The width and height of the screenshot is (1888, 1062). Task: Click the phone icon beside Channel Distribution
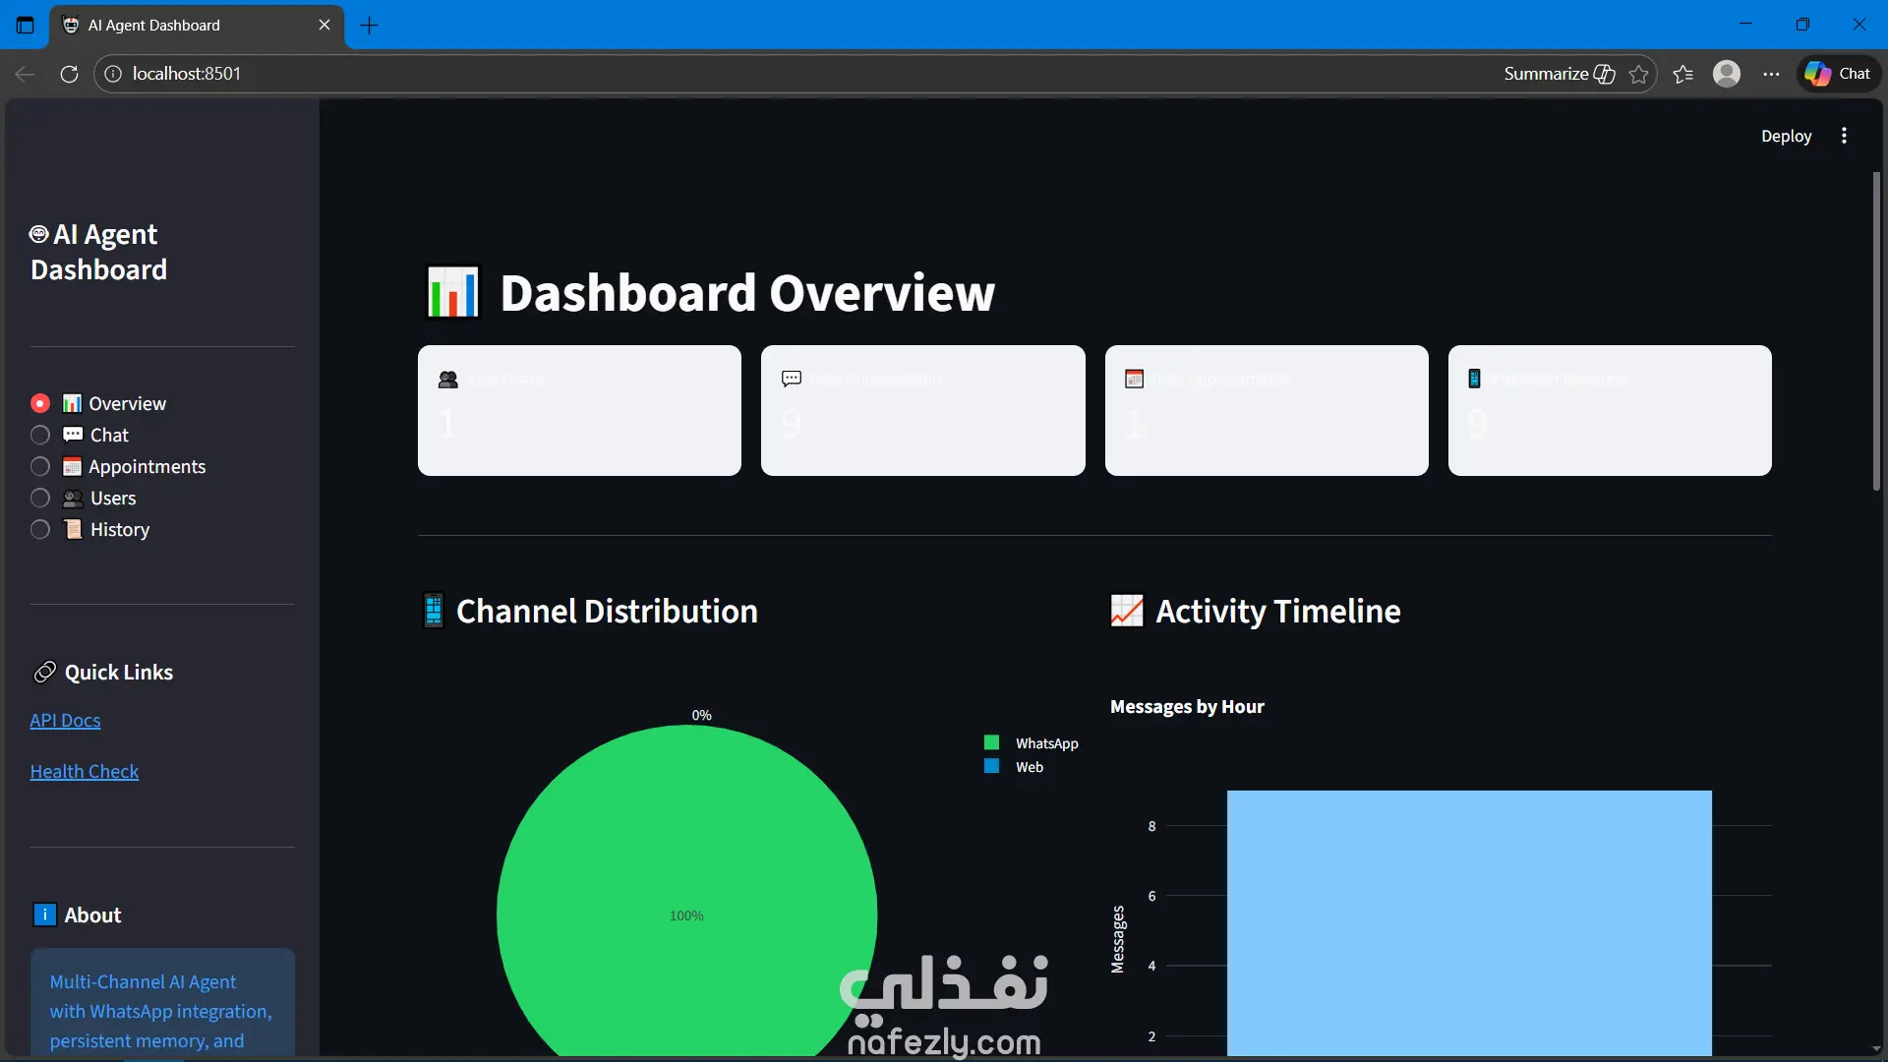(x=433, y=611)
